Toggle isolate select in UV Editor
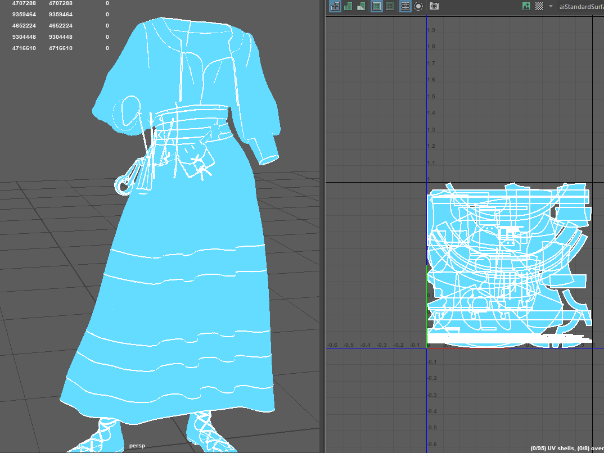 pos(418,6)
